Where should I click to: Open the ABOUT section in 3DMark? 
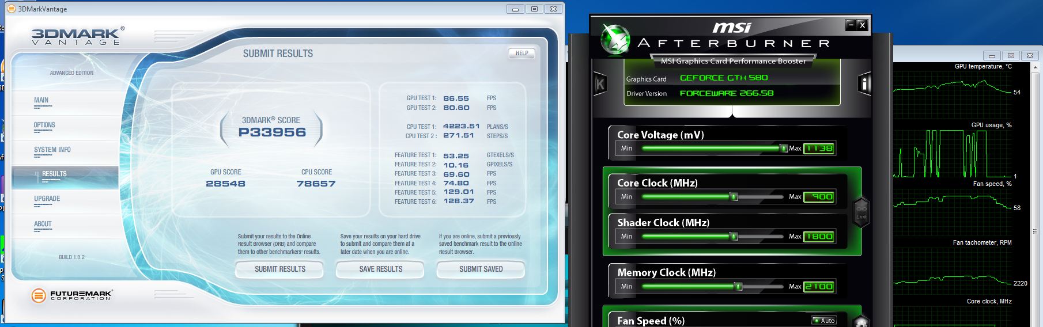tap(43, 224)
